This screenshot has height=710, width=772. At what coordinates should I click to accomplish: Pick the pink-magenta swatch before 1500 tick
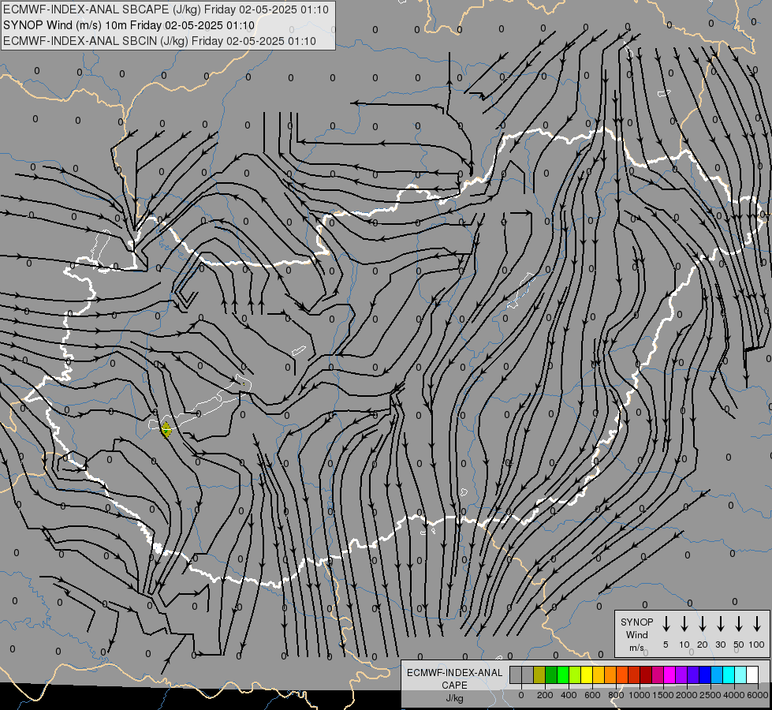click(x=658, y=674)
